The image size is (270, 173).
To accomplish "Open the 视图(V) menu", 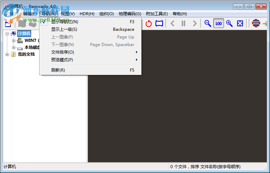I will pyautogui.click(x=67, y=14).
